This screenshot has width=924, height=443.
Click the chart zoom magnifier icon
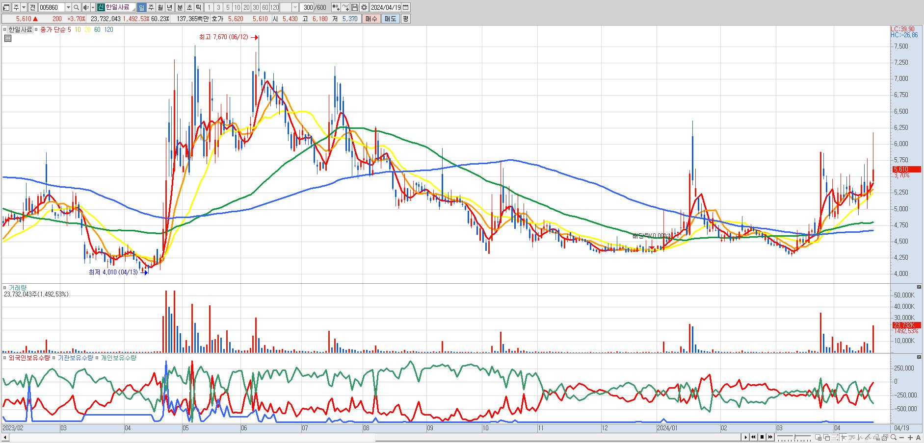coord(895,437)
